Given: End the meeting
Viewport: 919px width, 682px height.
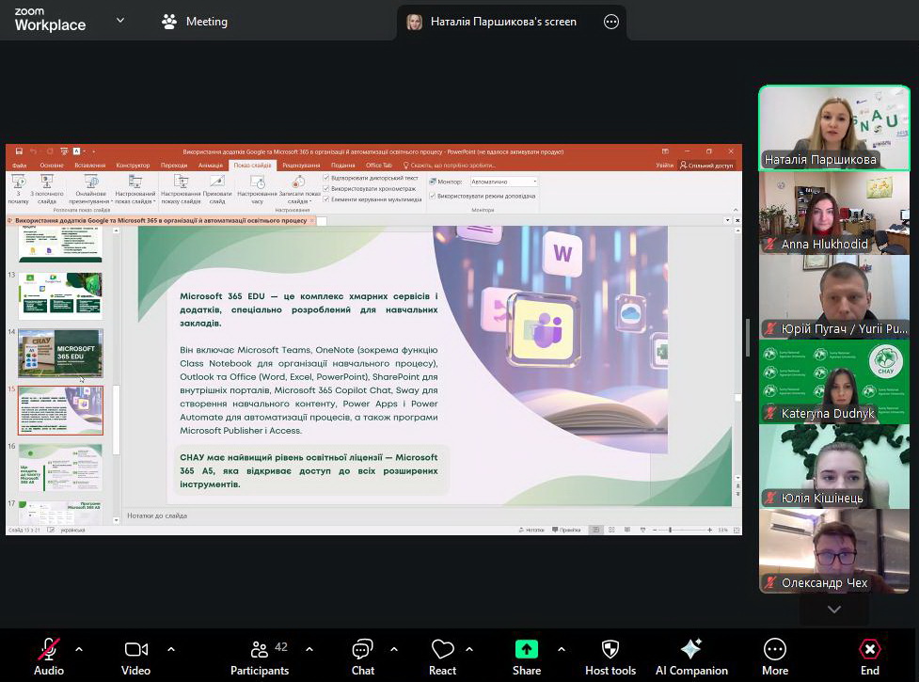Looking at the screenshot, I should (870, 650).
